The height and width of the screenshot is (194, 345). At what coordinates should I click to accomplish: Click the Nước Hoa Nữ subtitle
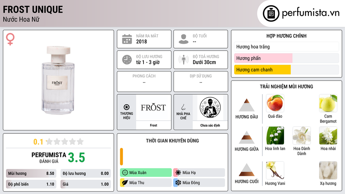pyautogui.click(x=21, y=20)
